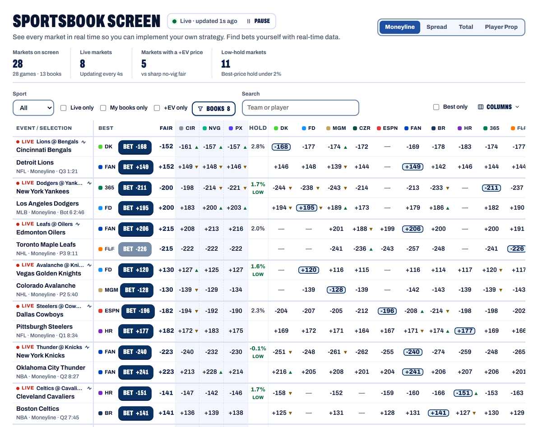Click the PX sharp book column header
Screen dimensions: 538x427
(x=236, y=128)
